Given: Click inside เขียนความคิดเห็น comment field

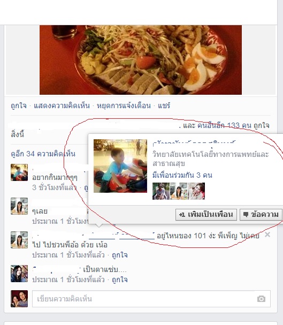Looking at the screenshot, I should (151, 299).
